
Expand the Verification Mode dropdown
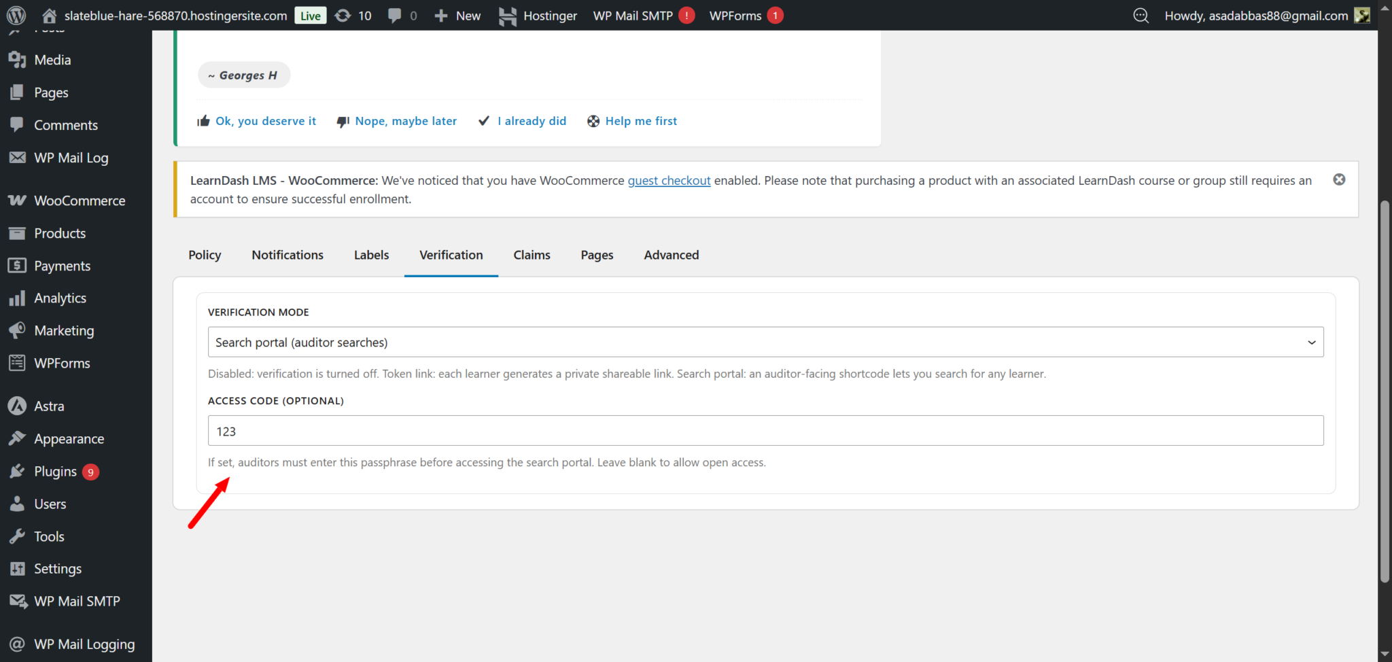click(x=765, y=343)
